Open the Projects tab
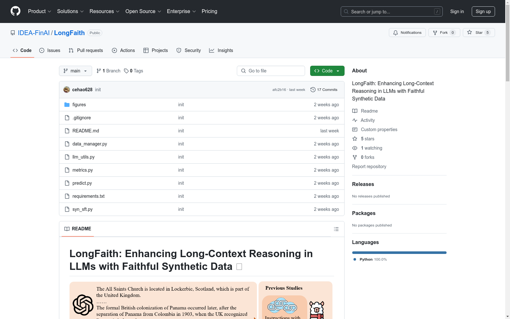Screen dimensions: 510x319 (x=156, y=50)
